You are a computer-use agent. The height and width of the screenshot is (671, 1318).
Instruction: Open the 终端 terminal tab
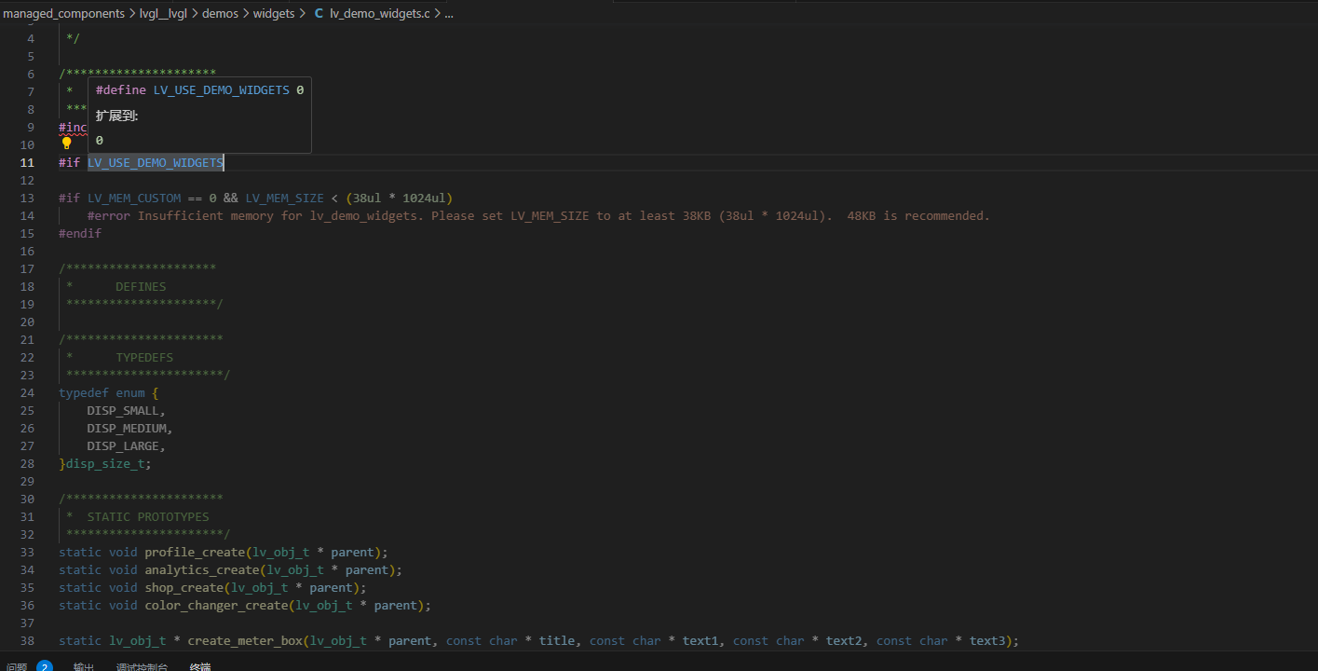[200, 667]
